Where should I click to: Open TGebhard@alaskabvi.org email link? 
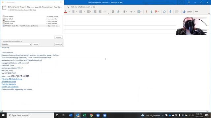[12, 79]
